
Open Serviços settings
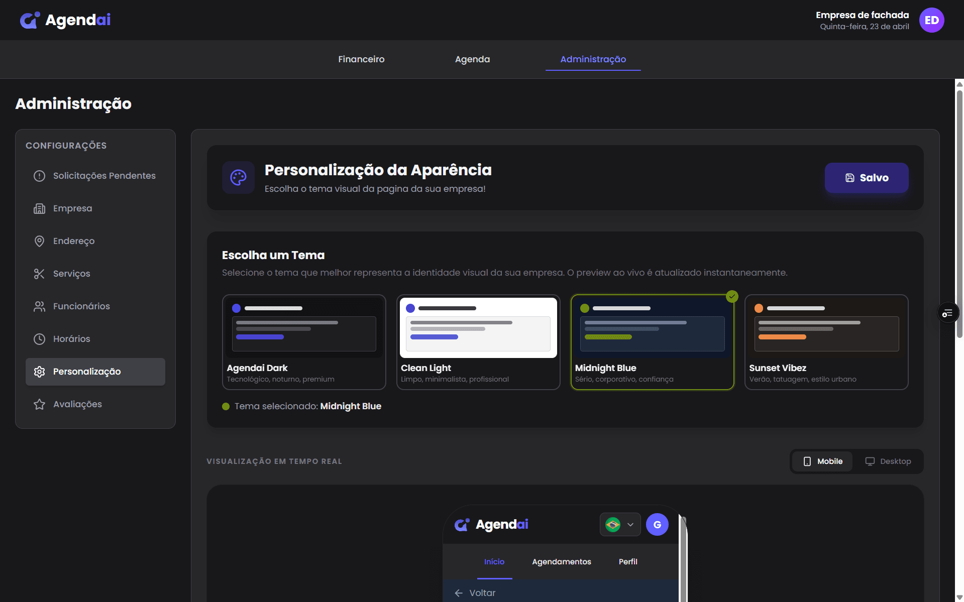[95, 274]
